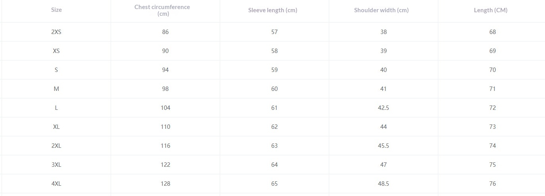Select the 4XL size row label
Screen dimensions: 545x196
click(56, 184)
